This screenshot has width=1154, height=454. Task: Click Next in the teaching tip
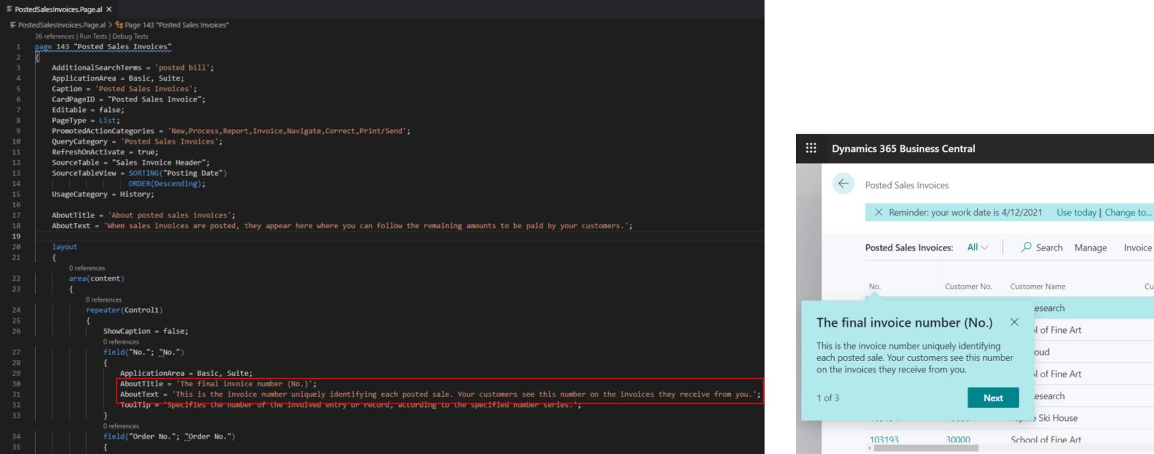point(993,398)
